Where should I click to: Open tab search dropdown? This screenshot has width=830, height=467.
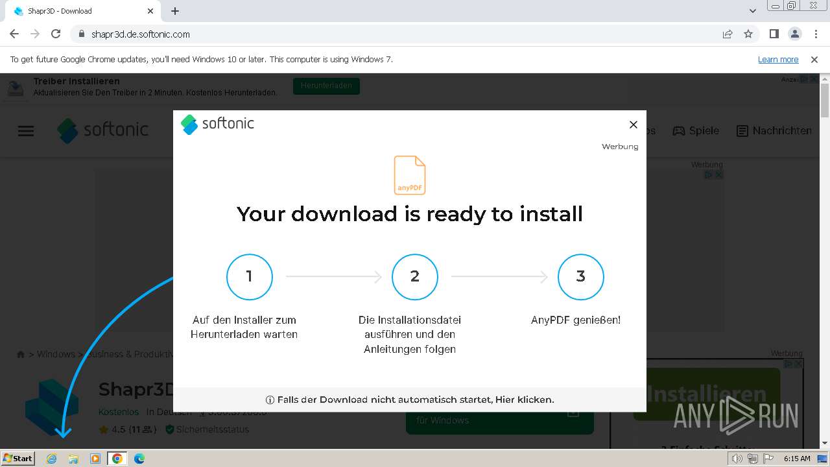[x=752, y=11]
